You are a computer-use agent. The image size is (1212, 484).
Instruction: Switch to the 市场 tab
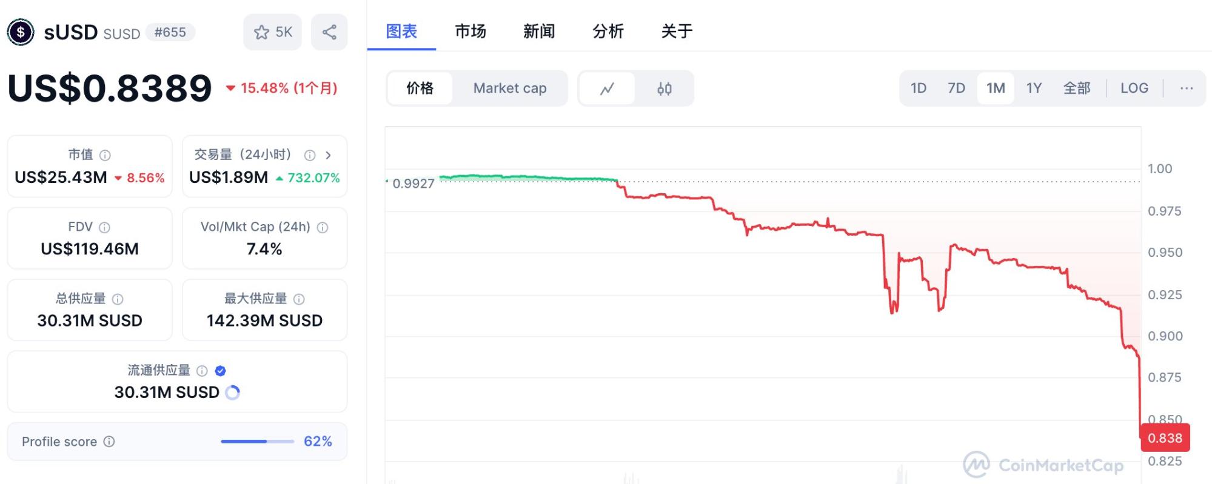pyautogui.click(x=470, y=32)
